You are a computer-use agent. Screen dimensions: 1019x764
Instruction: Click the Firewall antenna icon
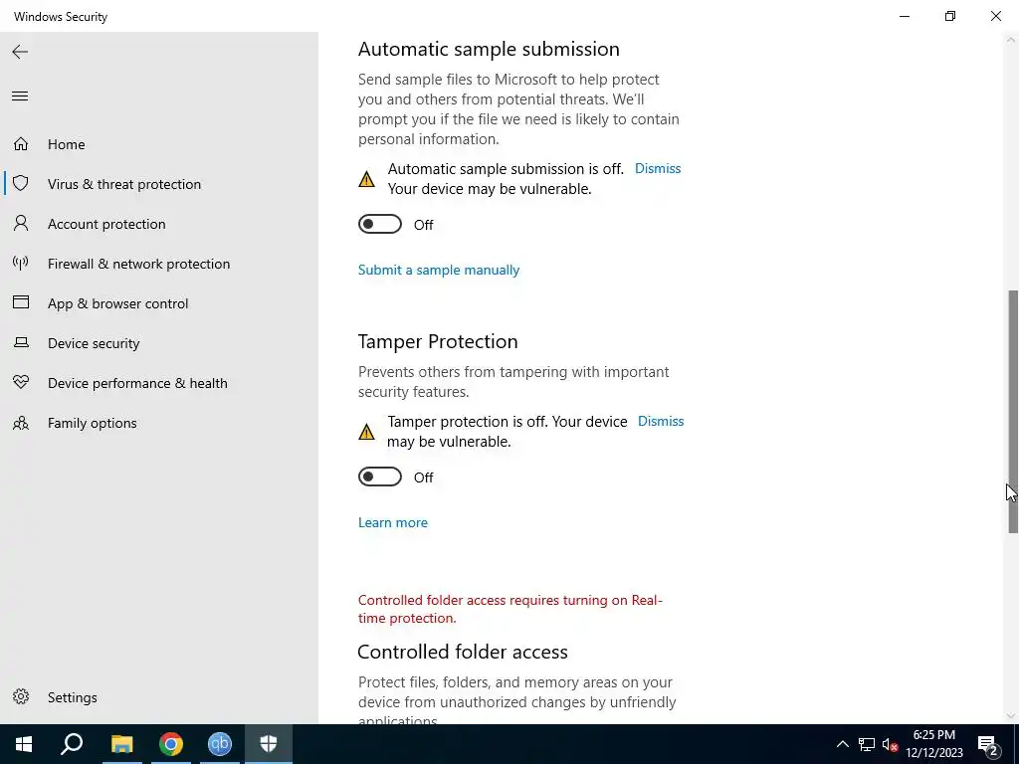point(21,263)
